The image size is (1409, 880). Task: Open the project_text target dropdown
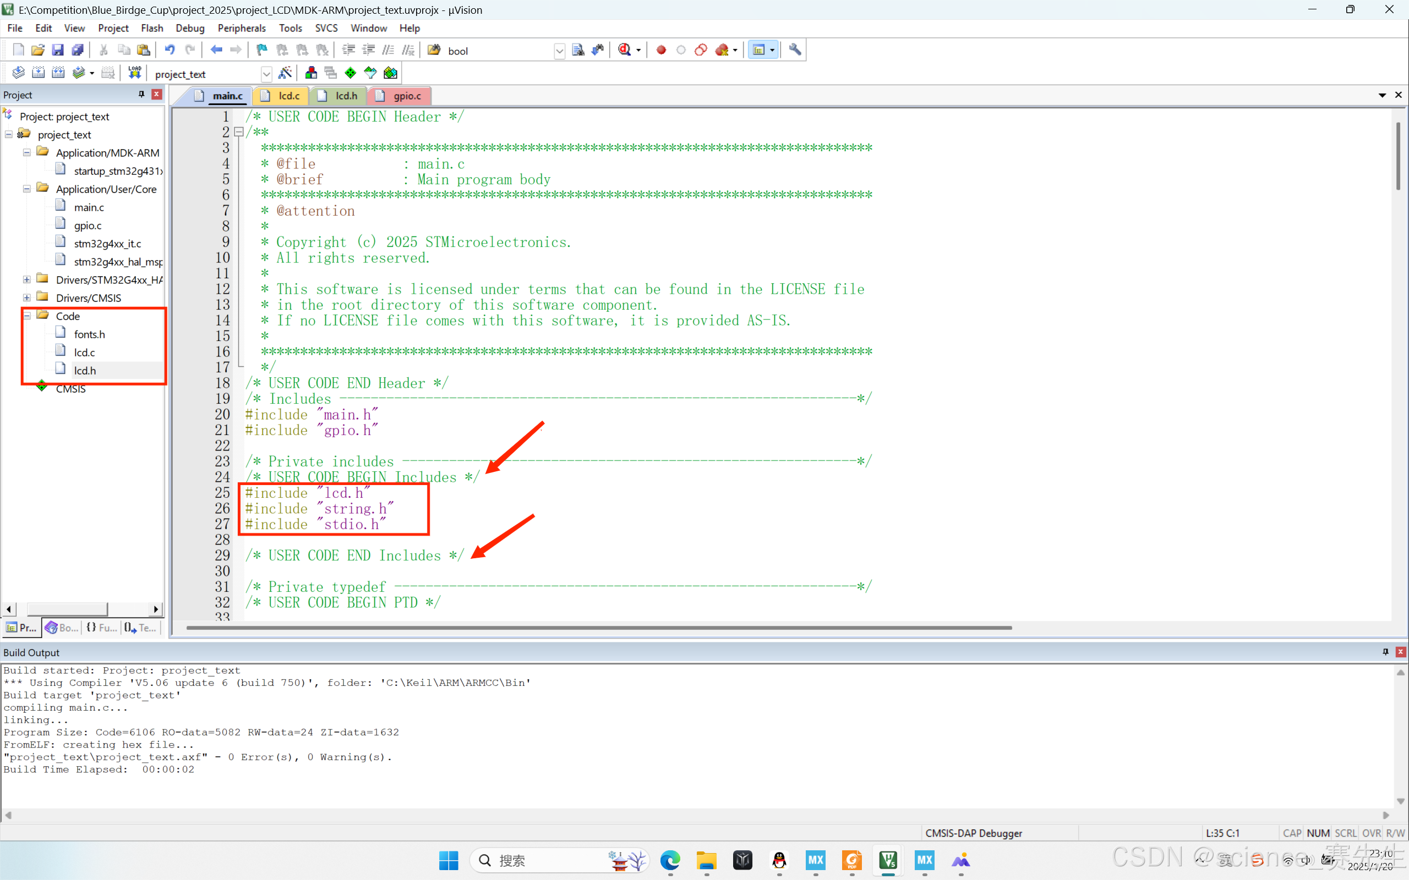pos(266,74)
